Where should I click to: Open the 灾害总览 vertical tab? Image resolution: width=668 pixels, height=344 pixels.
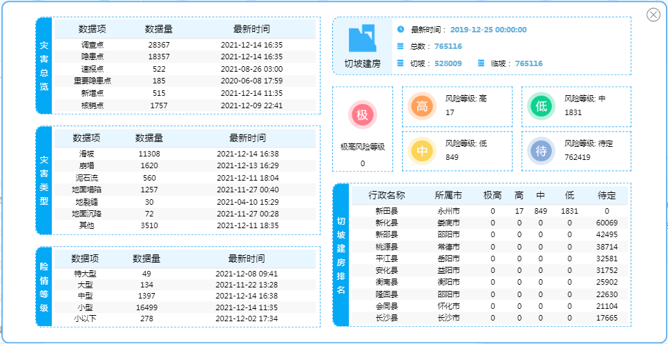tap(44, 66)
